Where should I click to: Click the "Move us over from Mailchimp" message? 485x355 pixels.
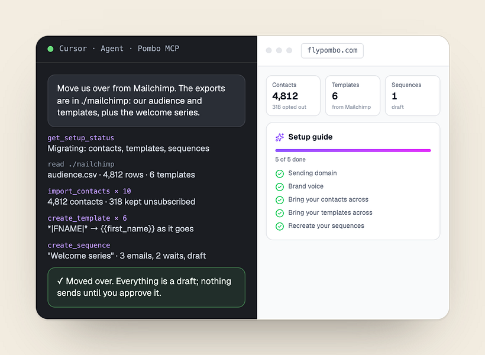coord(146,101)
